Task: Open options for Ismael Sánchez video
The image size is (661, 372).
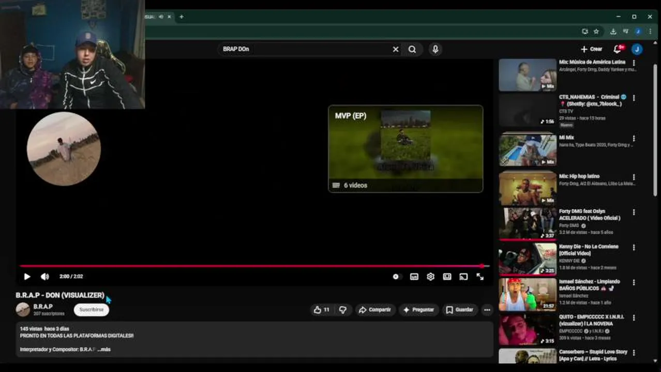Action: tap(634, 282)
